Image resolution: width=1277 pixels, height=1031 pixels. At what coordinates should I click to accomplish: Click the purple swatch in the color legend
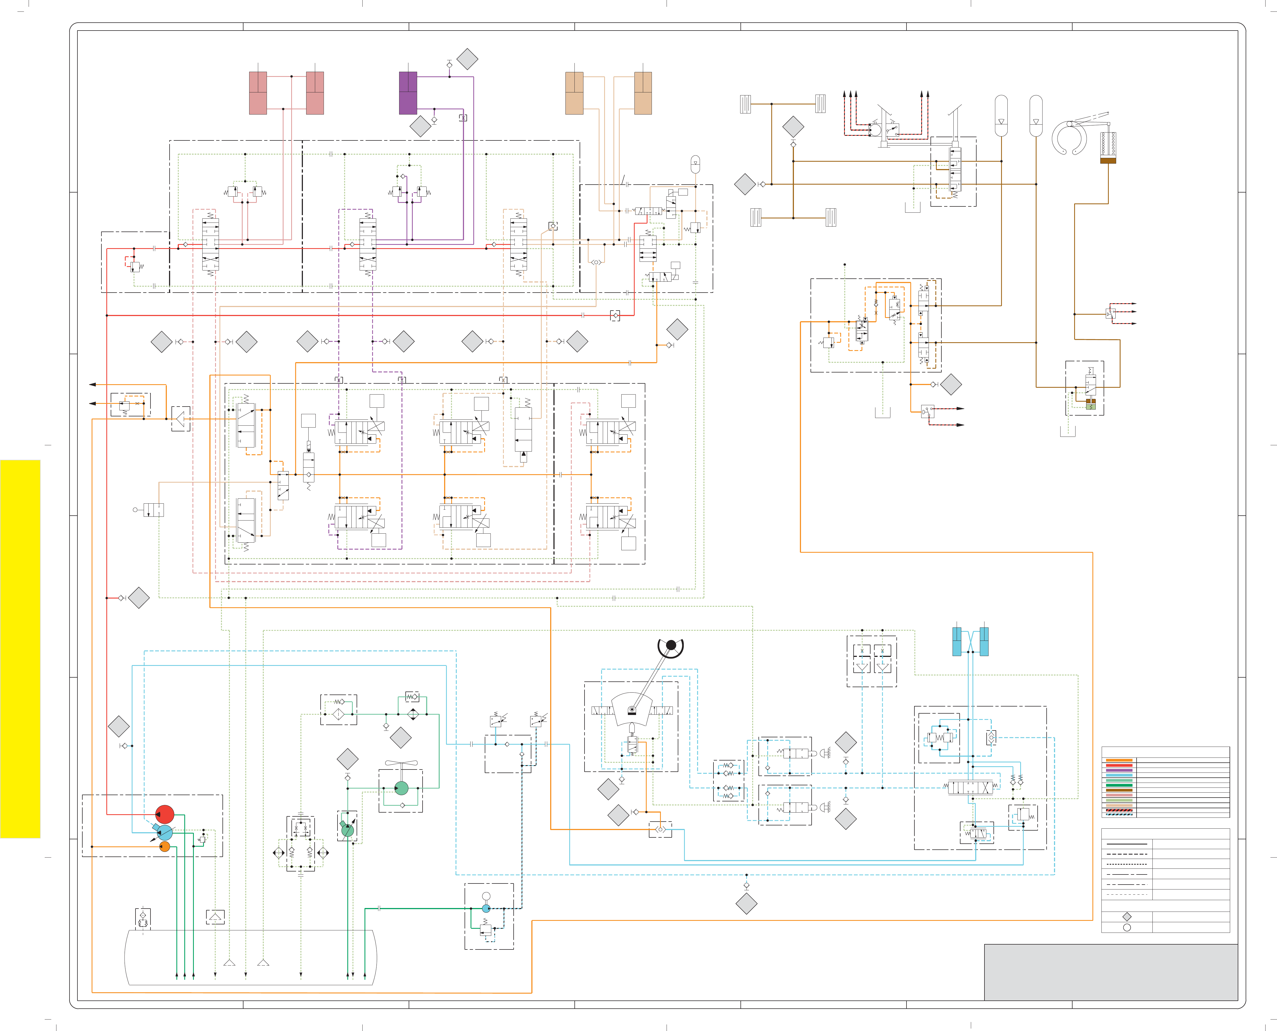click(1119, 770)
